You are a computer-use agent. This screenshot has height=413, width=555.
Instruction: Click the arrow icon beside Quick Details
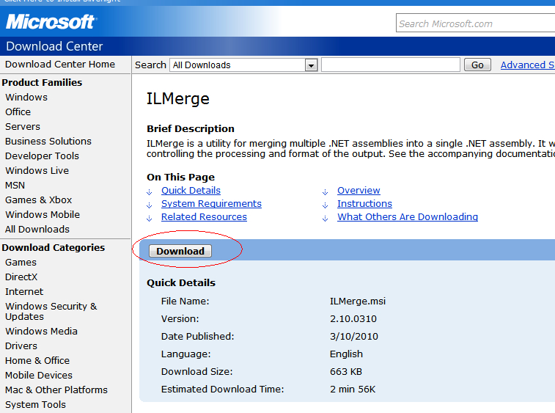[x=150, y=192]
